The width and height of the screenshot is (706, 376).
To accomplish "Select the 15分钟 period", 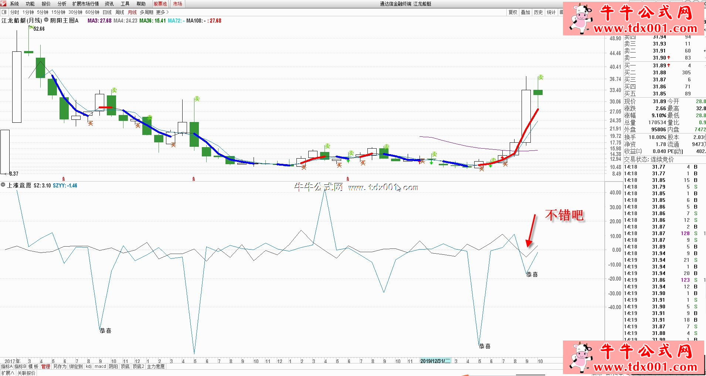I will coord(58,12).
